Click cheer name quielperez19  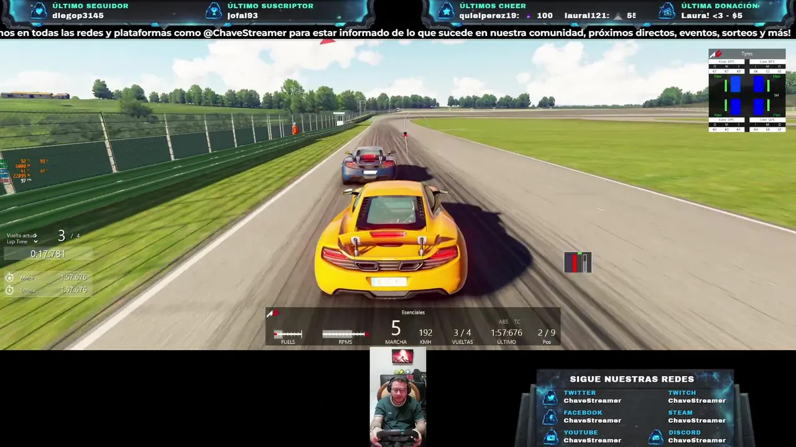pos(489,16)
